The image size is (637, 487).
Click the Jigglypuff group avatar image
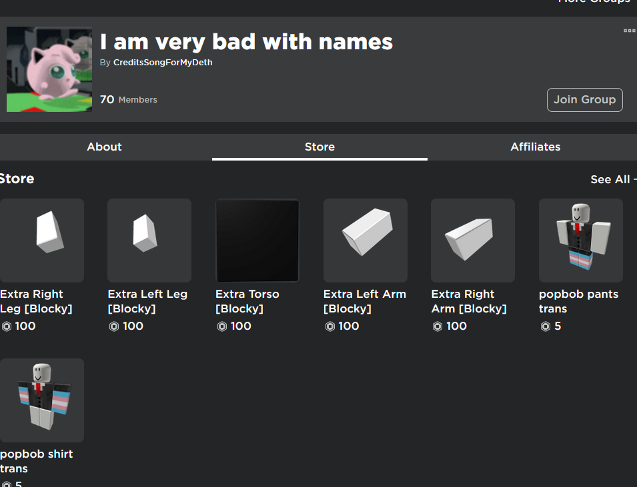pos(49,69)
